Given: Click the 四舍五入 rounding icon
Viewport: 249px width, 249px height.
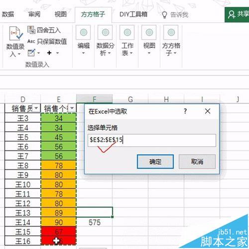Looking at the screenshot, I should click(31, 30).
